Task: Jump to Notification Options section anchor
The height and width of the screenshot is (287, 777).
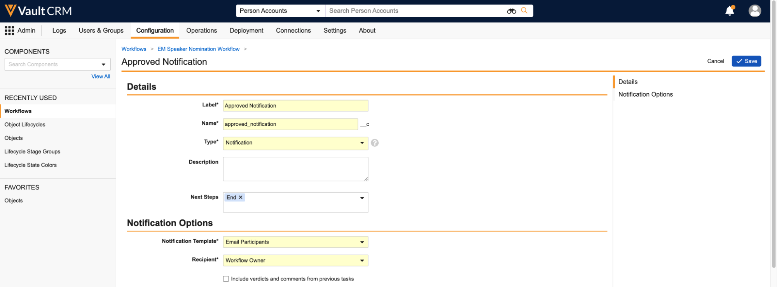Action: [645, 94]
